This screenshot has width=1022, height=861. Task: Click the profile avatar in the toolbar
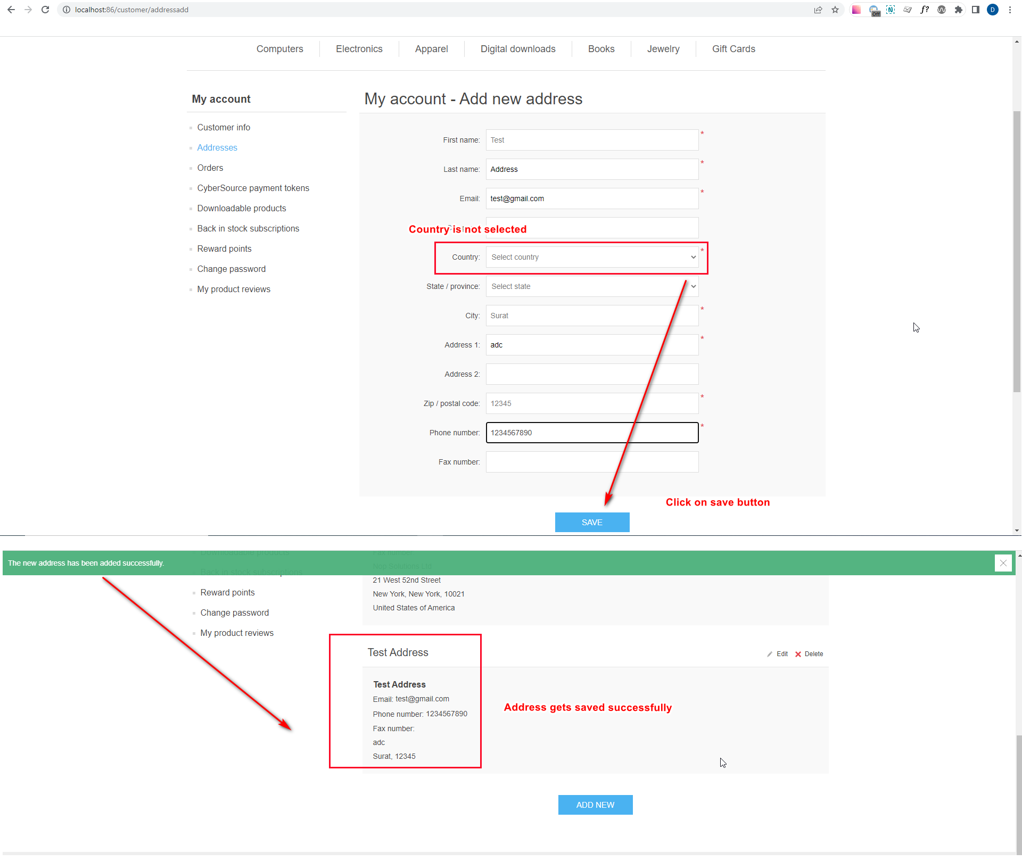992,10
